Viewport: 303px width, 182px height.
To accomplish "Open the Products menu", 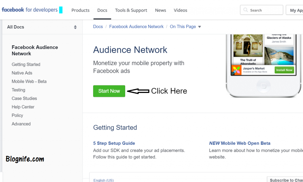I will tap(80, 10).
